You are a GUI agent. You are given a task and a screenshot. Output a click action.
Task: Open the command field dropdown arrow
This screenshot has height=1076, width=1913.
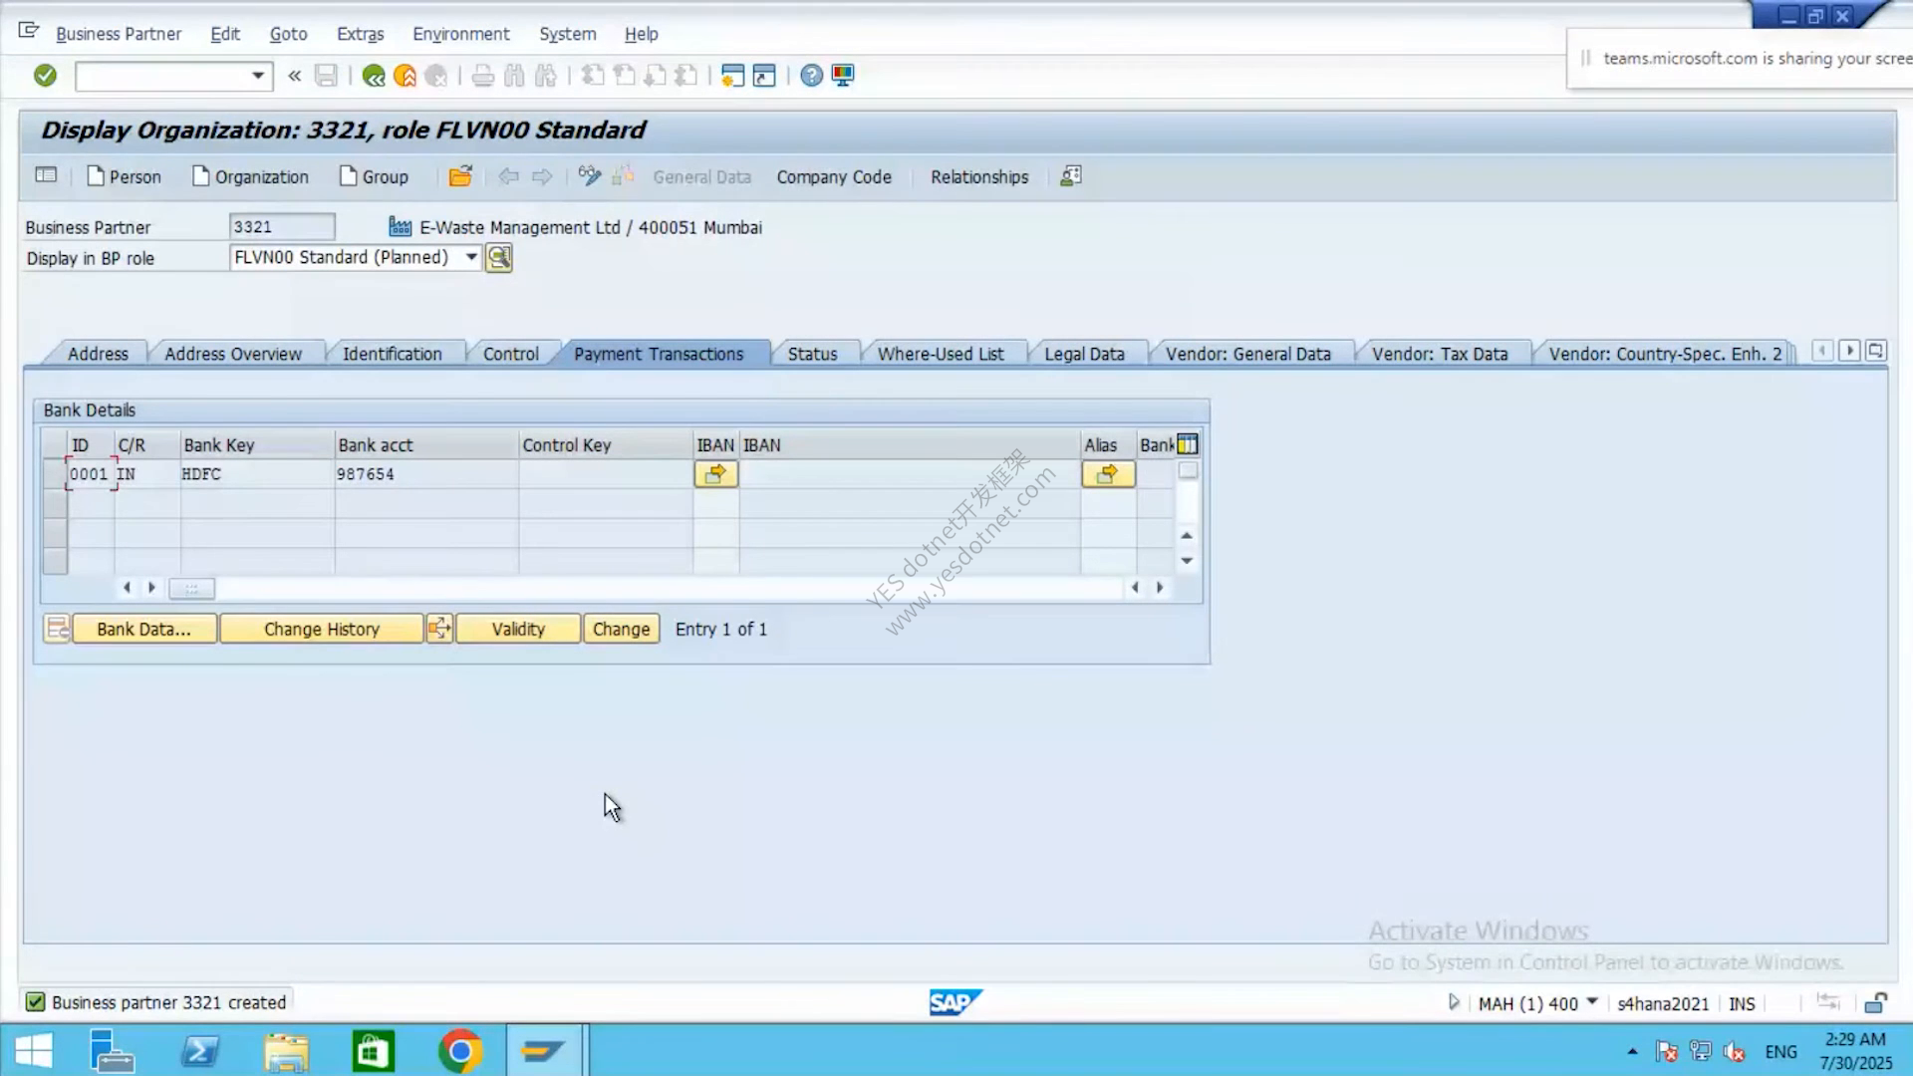258,76
